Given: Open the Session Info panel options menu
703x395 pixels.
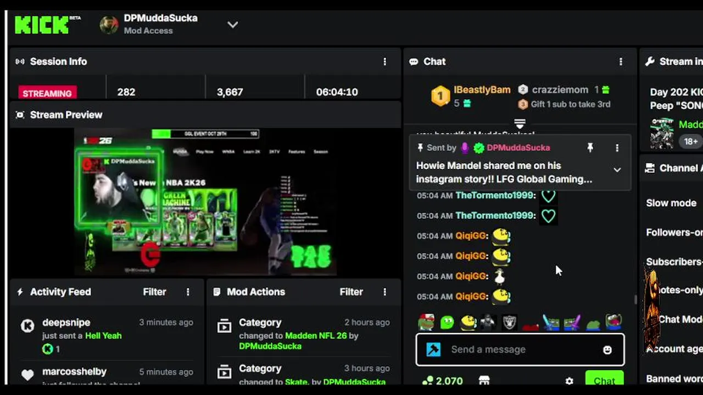Looking at the screenshot, I should (x=384, y=61).
